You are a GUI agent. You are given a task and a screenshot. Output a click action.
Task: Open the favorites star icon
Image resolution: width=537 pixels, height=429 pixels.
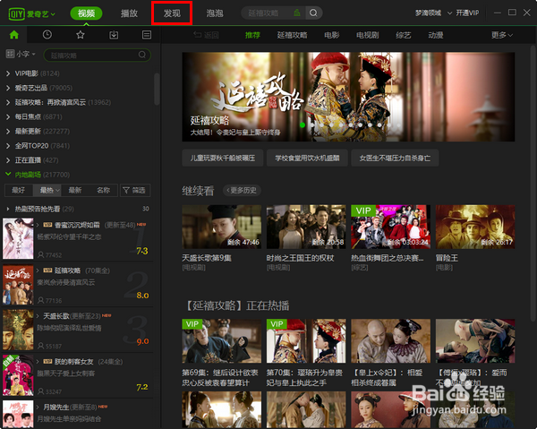coord(81,35)
